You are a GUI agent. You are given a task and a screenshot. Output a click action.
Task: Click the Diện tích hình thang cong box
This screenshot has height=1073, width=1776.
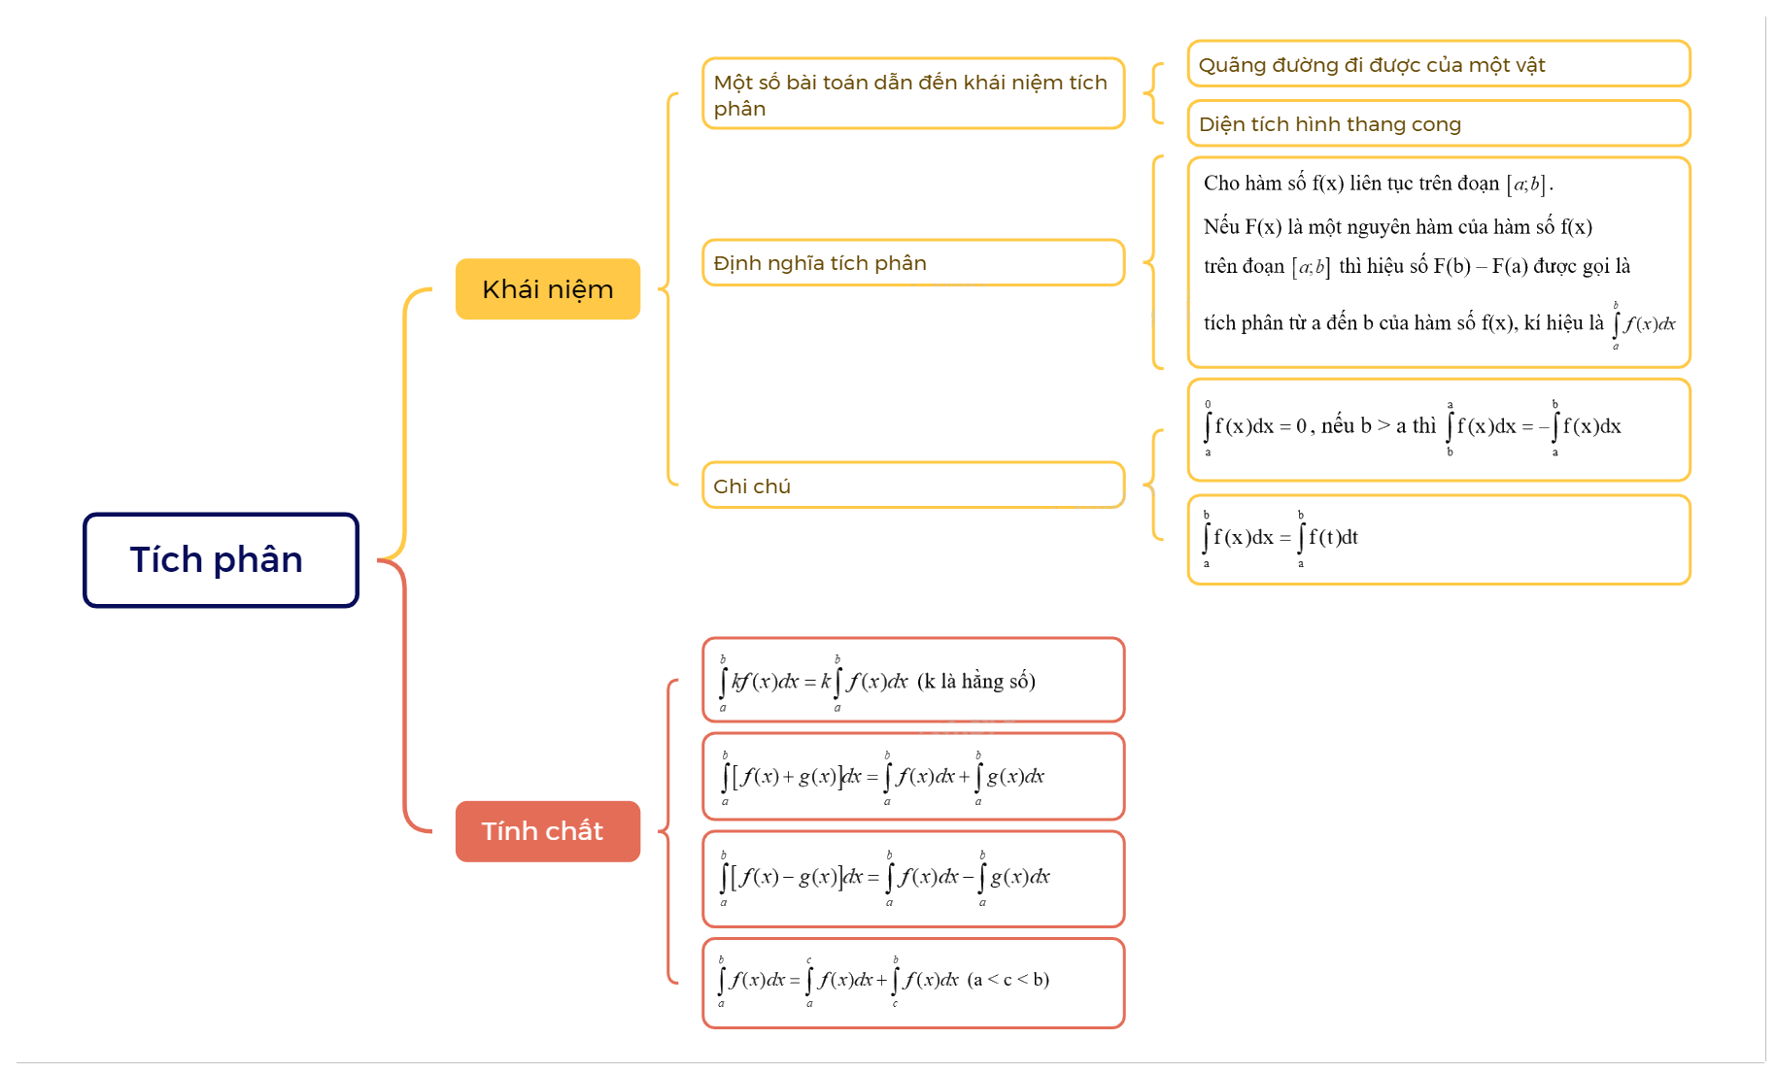click(x=1438, y=124)
